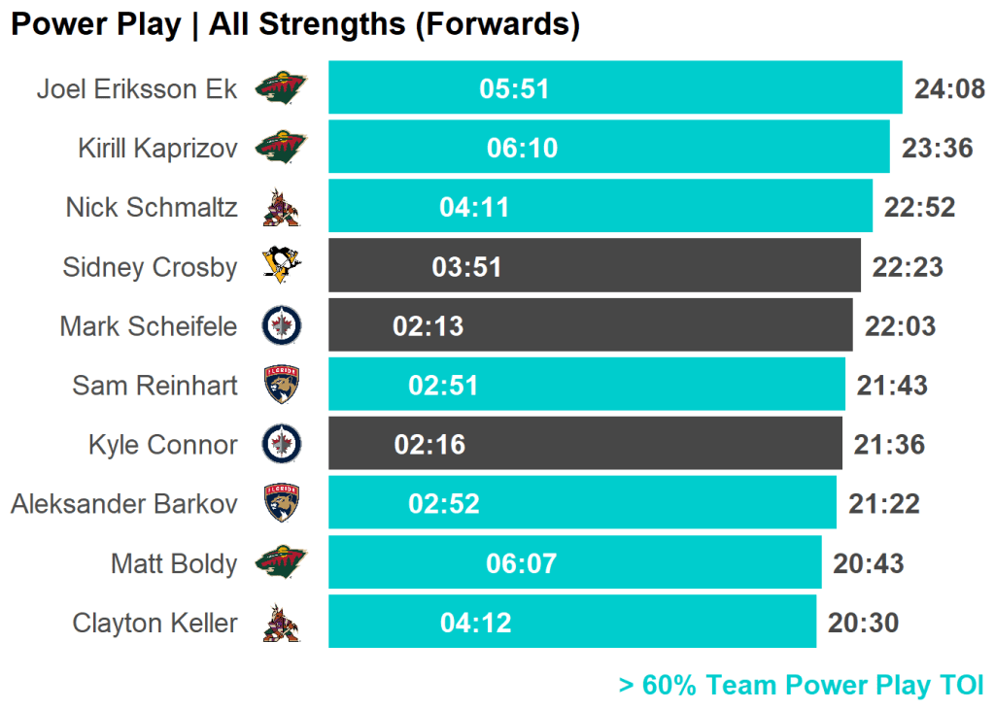
Task: Click the Panthers logo next to Sam Reinhart
Action: click(281, 385)
